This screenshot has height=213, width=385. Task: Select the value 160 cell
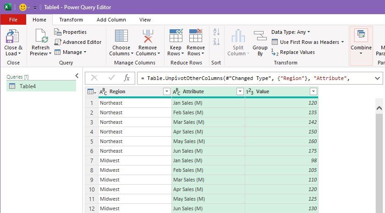tap(281, 142)
